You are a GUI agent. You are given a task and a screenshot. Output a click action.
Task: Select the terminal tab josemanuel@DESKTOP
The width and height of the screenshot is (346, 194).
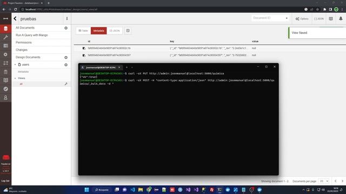click(x=101, y=67)
